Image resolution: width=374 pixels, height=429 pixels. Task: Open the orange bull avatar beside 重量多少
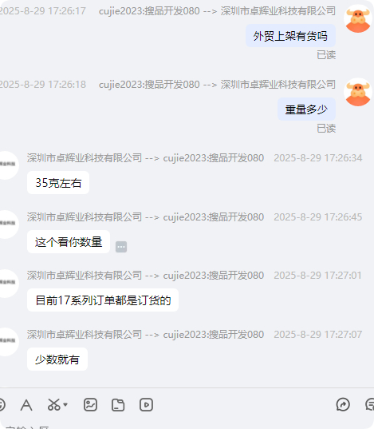tap(358, 92)
